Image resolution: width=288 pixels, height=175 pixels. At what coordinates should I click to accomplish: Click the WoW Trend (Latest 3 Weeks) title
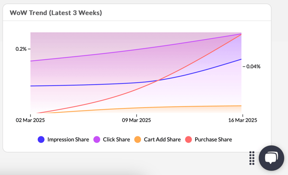click(x=56, y=13)
